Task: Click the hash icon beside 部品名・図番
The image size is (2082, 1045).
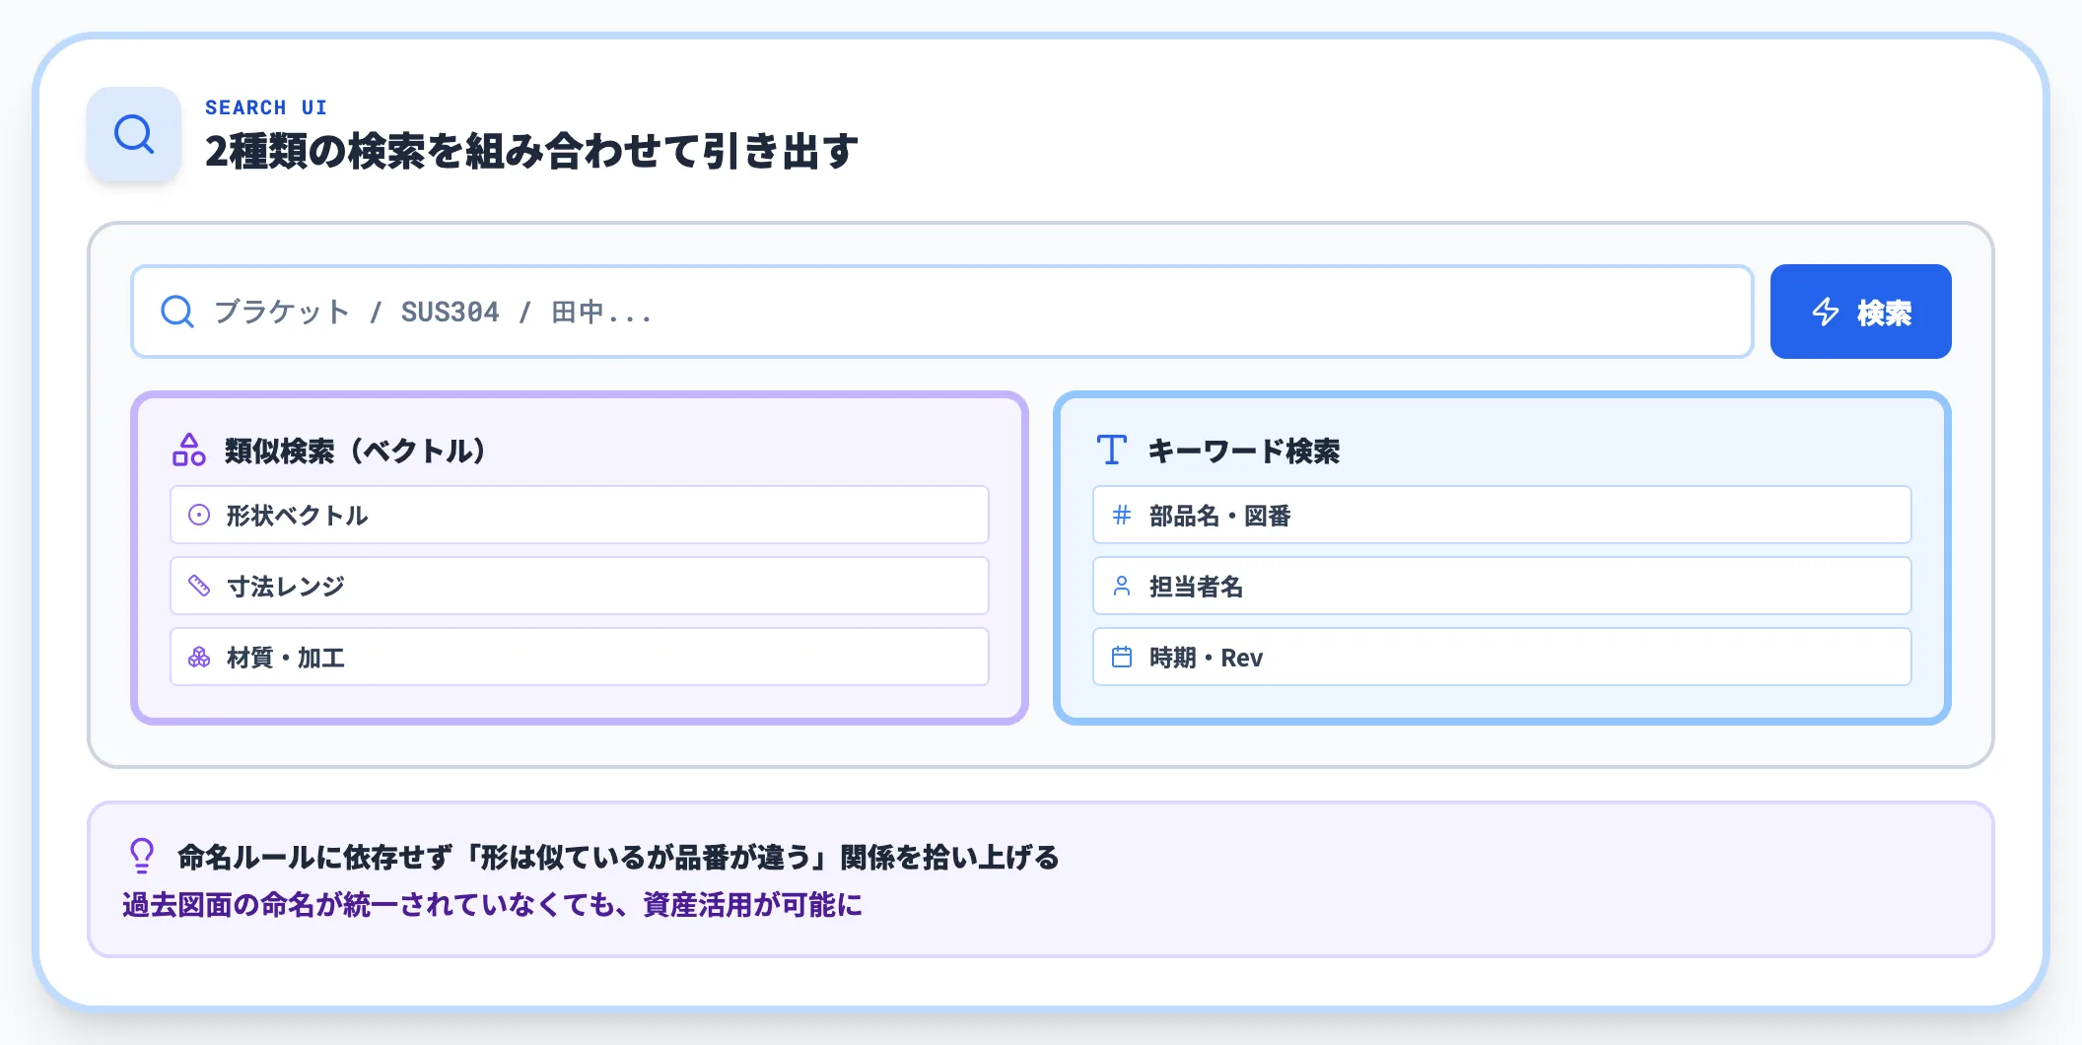Action: coord(1122,515)
